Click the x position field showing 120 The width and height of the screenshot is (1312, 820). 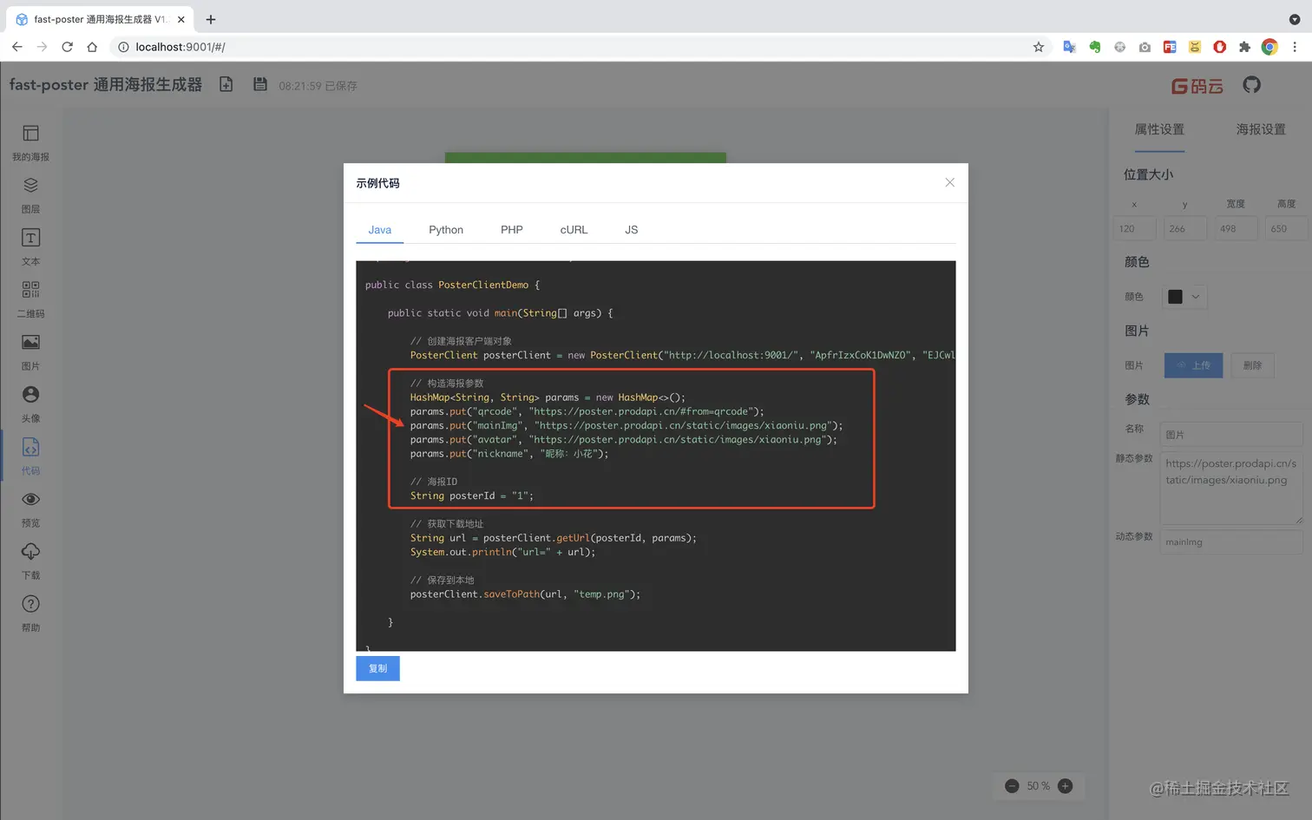pos(1134,229)
